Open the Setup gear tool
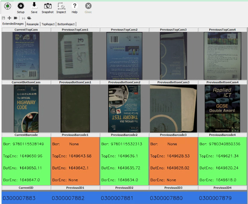This screenshot has width=248, height=204. point(21,6)
